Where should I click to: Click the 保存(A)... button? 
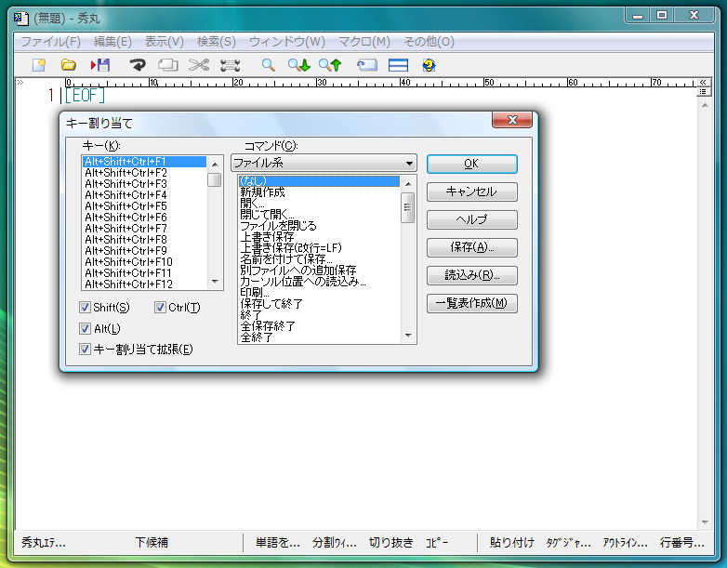[x=472, y=247]
